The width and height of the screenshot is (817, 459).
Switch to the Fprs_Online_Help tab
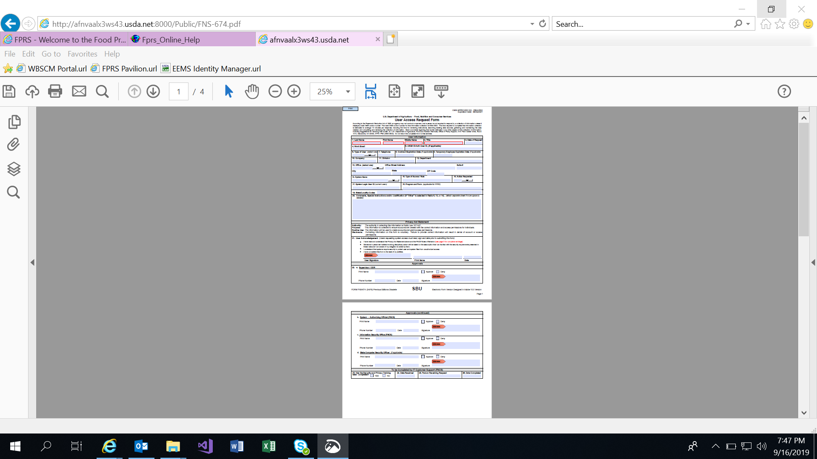click(x=171, y=40)
